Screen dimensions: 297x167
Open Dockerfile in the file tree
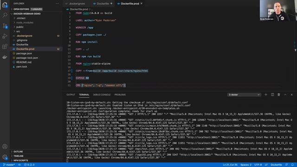tap(22, 45)
